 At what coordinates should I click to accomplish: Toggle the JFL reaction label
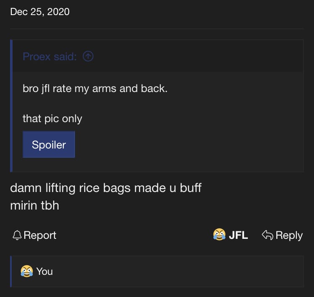238,236
